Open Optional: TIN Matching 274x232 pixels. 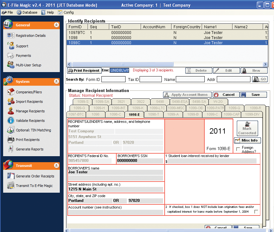click(x=33, y=130)
